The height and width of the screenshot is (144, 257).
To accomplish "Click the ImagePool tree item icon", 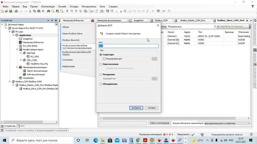I will coord(20,39).
